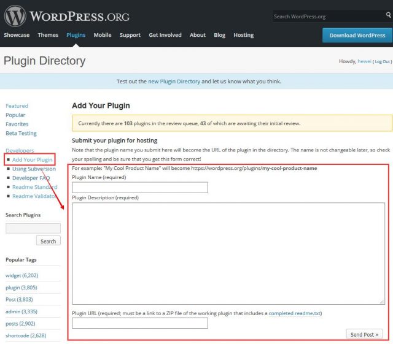
Task: Click the search magnifier icon in header
Action: (x=388, y=15)
